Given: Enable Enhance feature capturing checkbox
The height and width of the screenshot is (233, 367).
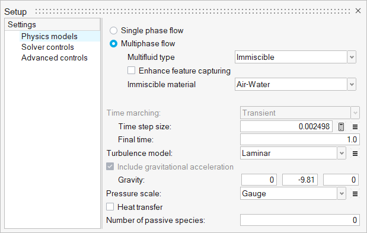Looking at the screenshot, I should [131, 71].
